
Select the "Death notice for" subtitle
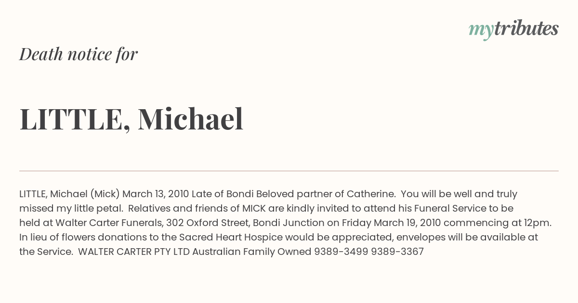coord(79,54)
